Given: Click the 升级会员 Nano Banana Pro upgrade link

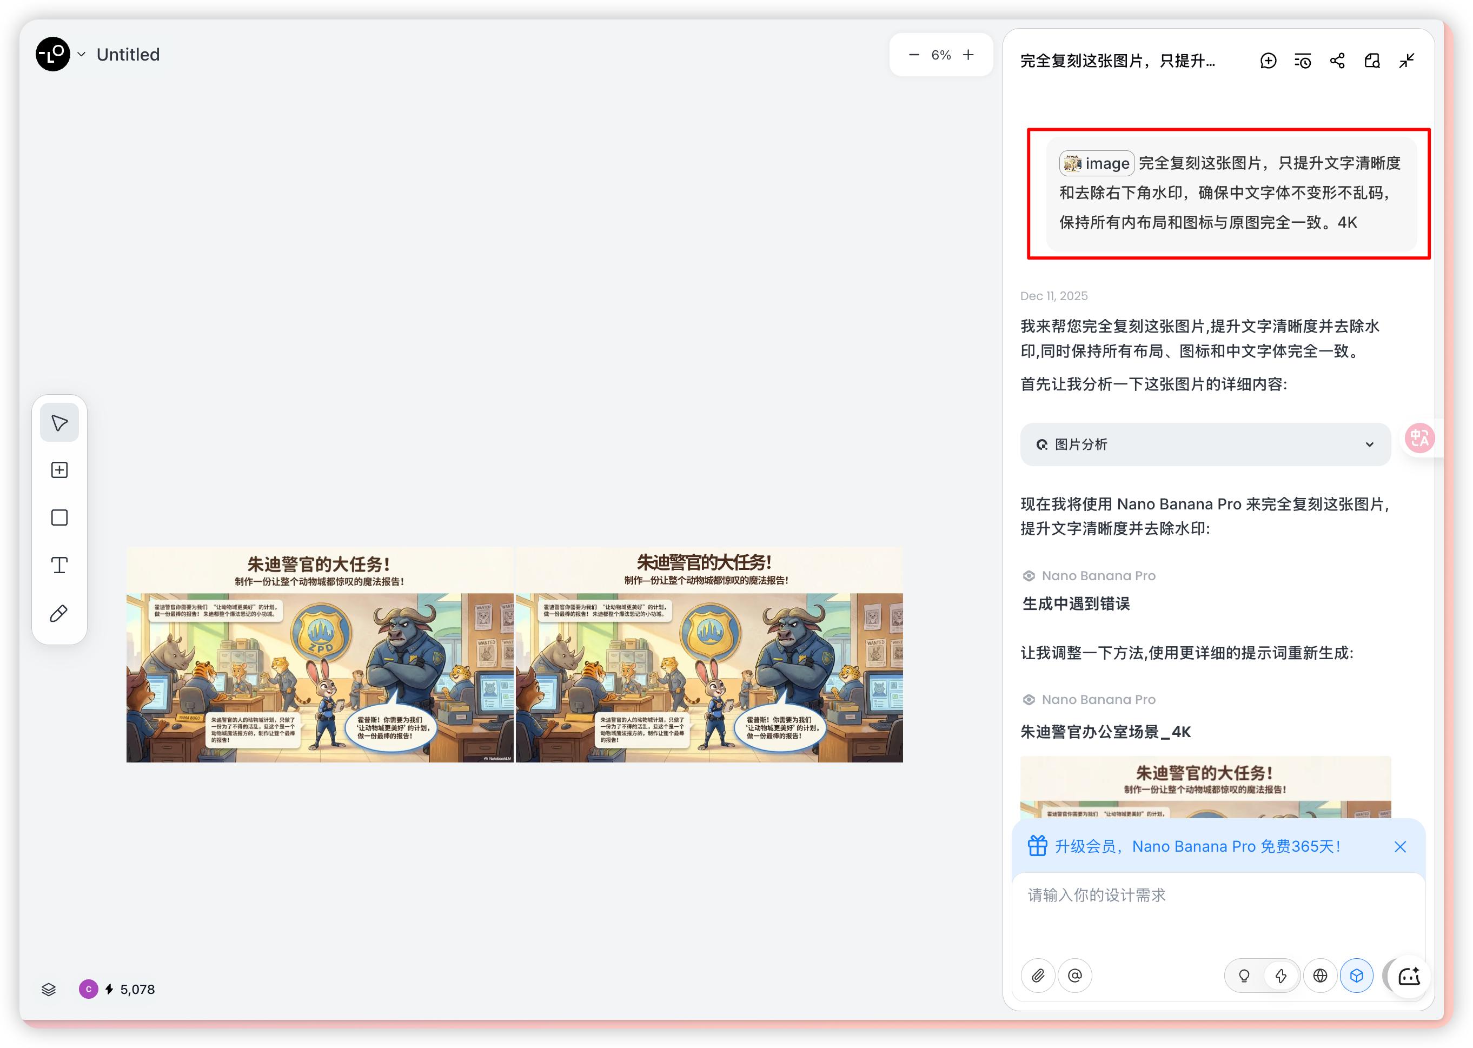Looking at the screenshot, I should [x=1197, y=846].
